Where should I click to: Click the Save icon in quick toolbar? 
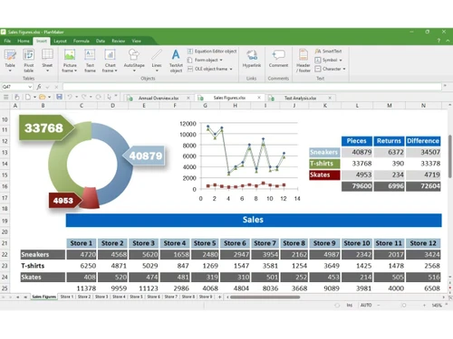(x=59, y=97)
